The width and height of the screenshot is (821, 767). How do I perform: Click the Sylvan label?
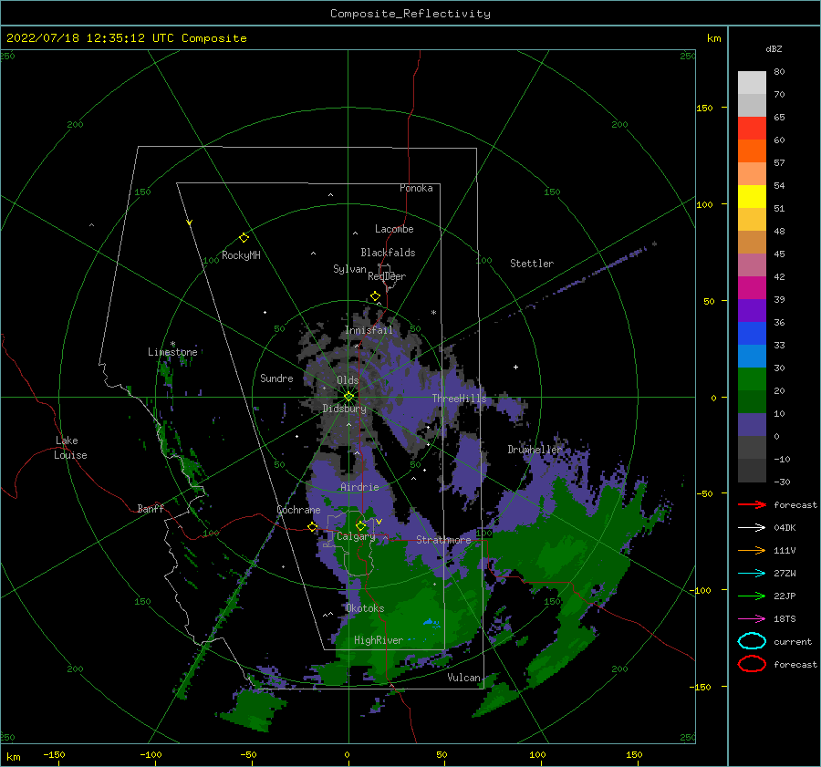[349, 269]
